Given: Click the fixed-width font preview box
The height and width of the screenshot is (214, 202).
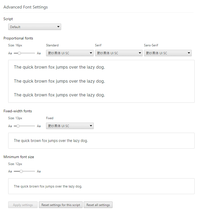Looking at the screenshot, I should pos(101,141).
